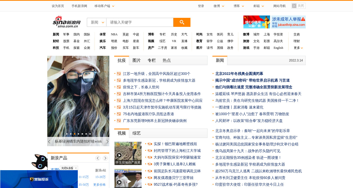The image size is (353, 188).
Task: Open headline 北京2022年冬残奥会圆满闭幕
Action: (x=239, y=74)
